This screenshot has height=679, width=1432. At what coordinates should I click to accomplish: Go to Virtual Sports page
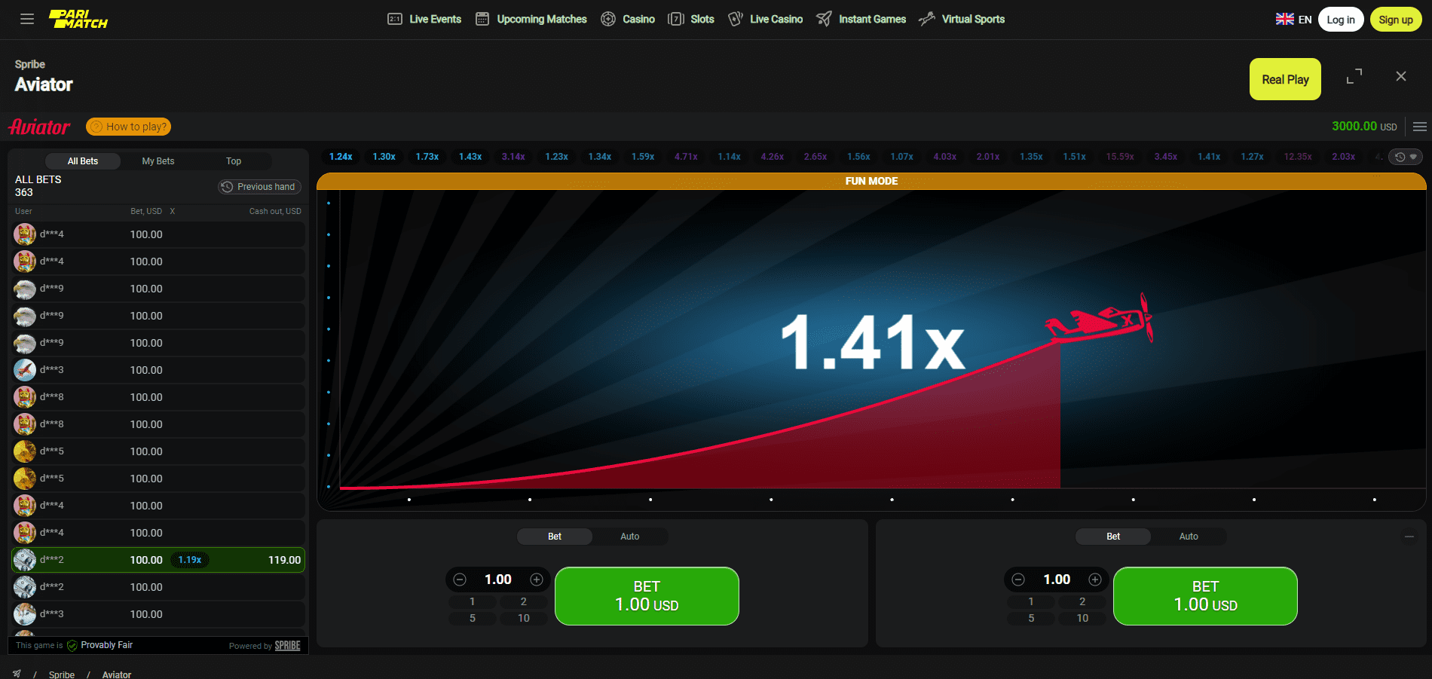tap(973, 19)
